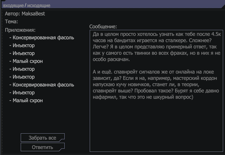Switch to the входящие tab
This screenshot has width=225, height=155.
click(13, 6)
